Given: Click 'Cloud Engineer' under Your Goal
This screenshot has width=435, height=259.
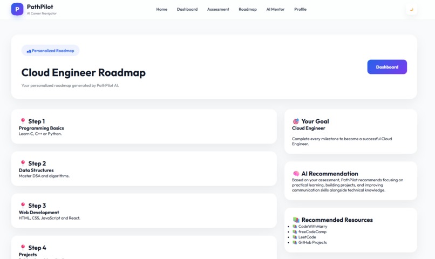Looking at the screenshot, I should [309, 128].
